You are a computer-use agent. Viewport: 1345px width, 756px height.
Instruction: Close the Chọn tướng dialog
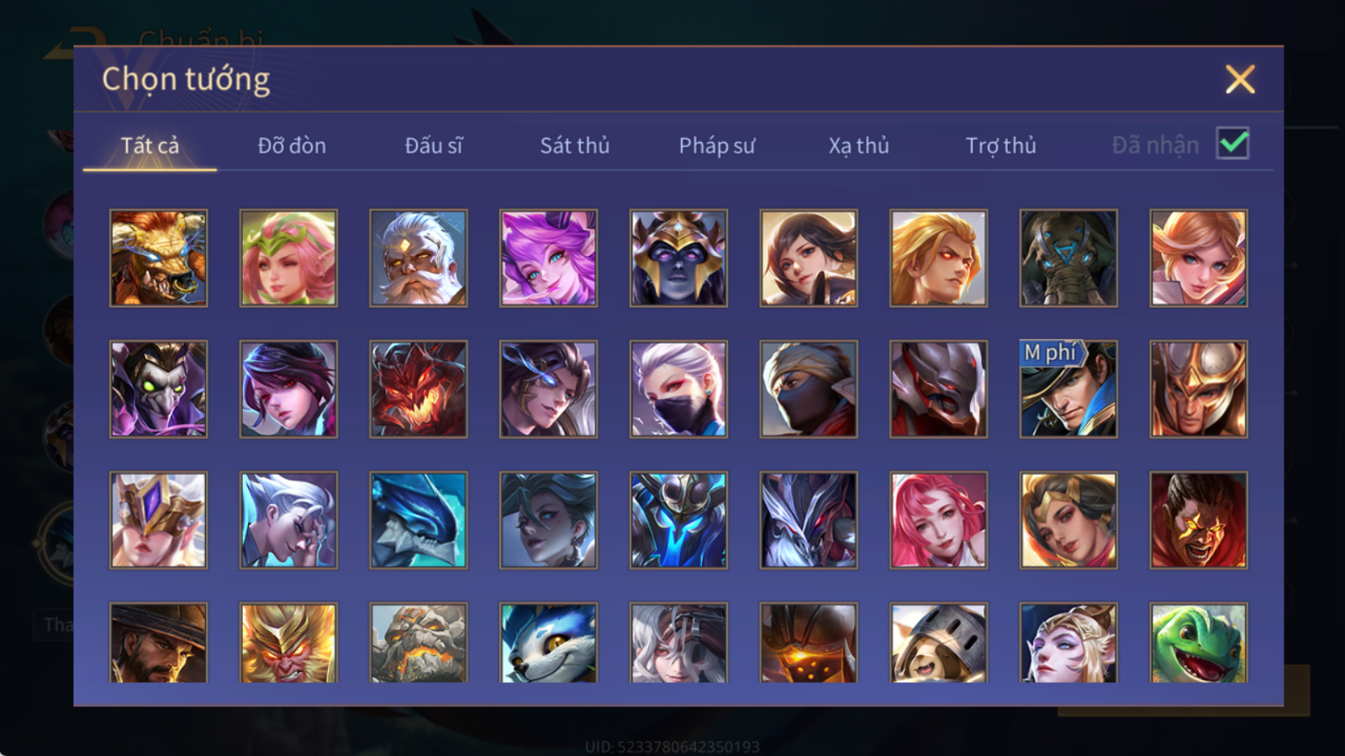1240,79
